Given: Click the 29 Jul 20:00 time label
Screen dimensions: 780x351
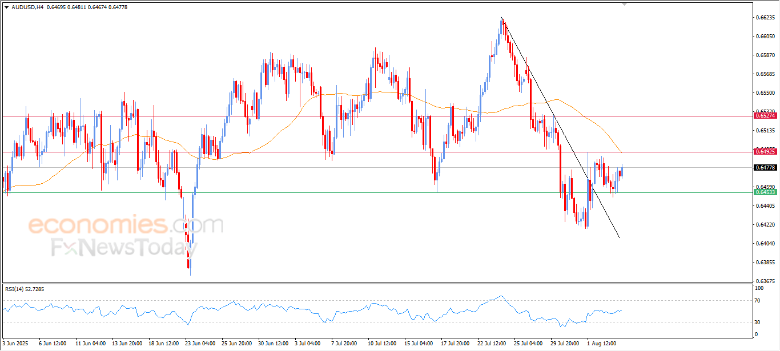Looking at the screenshot, I should click(565, 344).
